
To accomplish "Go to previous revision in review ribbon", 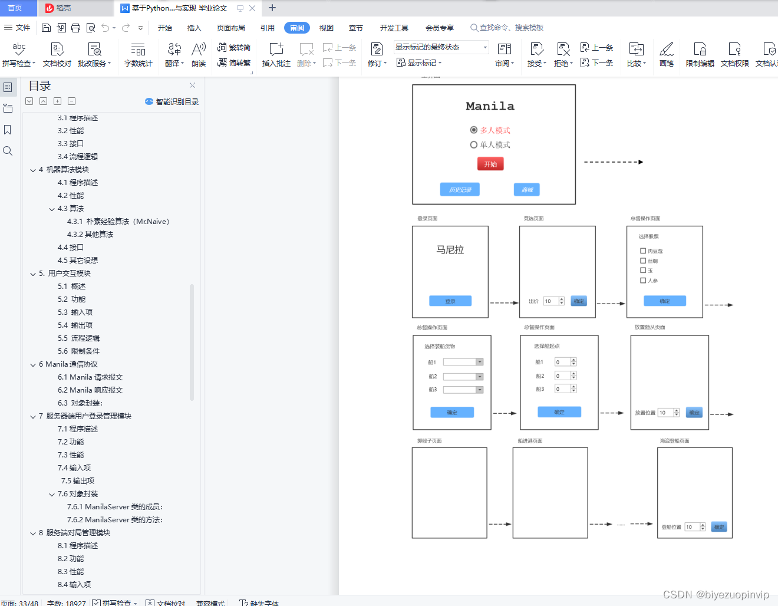I will point(597,47).
